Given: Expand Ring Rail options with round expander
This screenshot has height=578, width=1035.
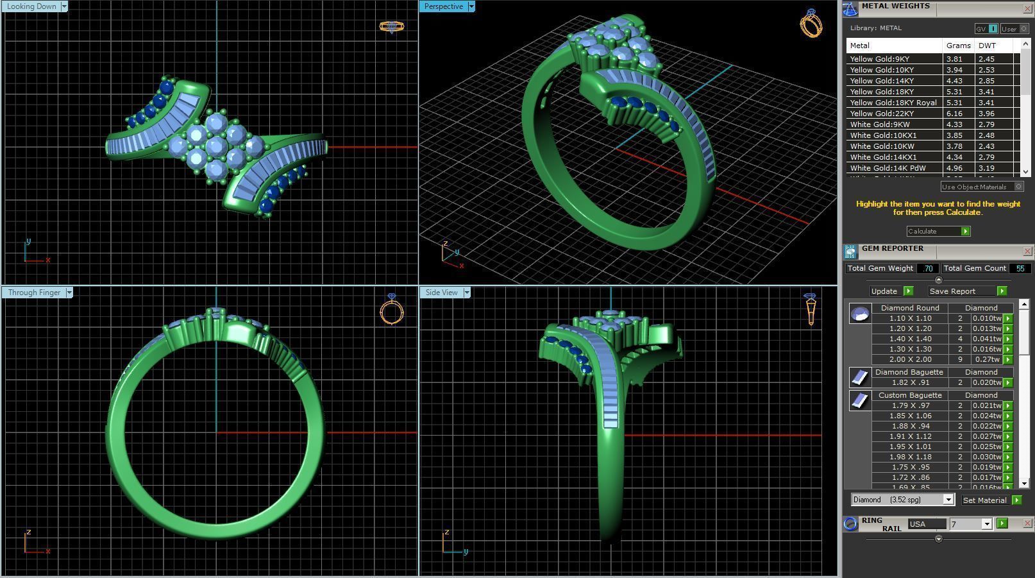Looking at the screenshot, I should pyautogui.click(x=939, y=539).
